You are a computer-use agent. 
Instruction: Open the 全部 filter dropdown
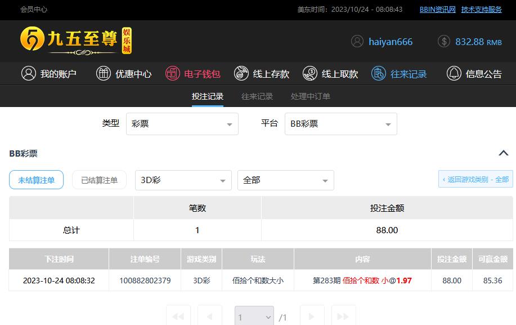286,180
